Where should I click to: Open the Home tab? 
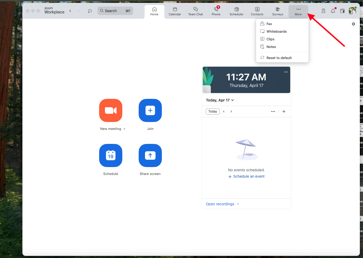[x=154, y=12]
